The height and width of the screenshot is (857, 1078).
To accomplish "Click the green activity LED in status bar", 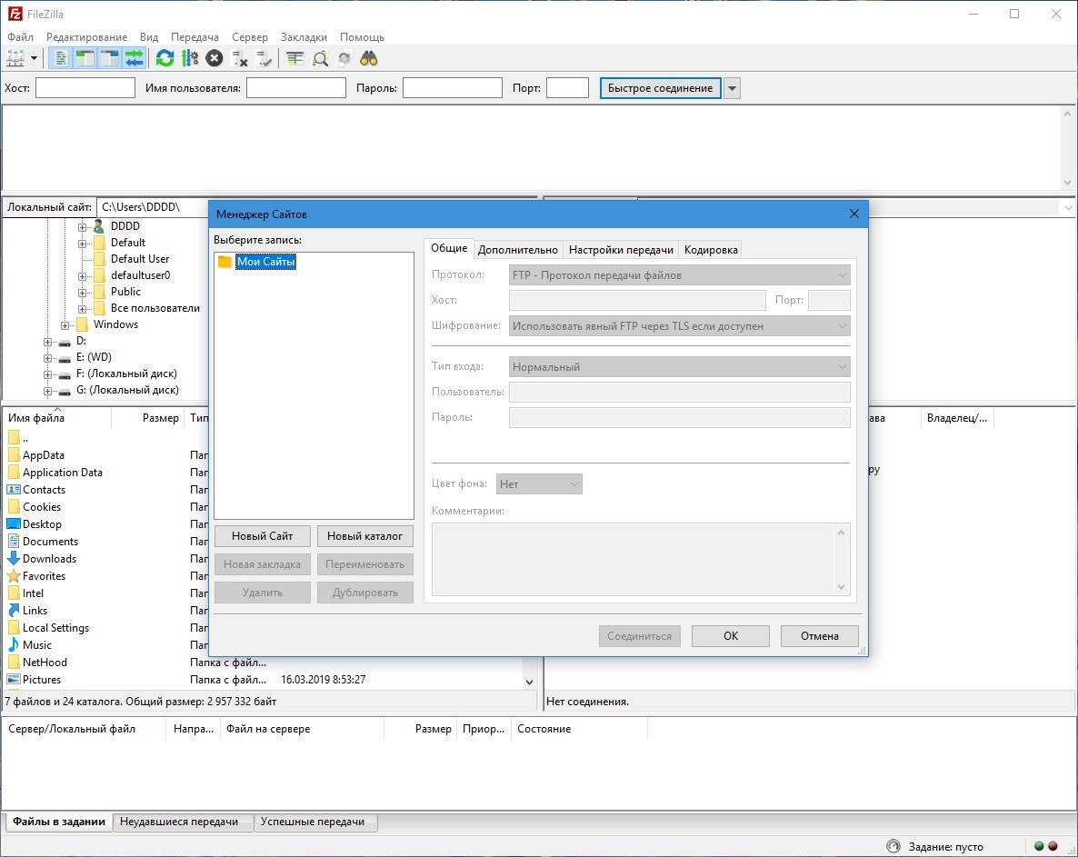I will pos(1039,846).
